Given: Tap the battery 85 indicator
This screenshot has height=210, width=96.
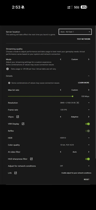Looking at the screenshot, I should coord(84,7).
